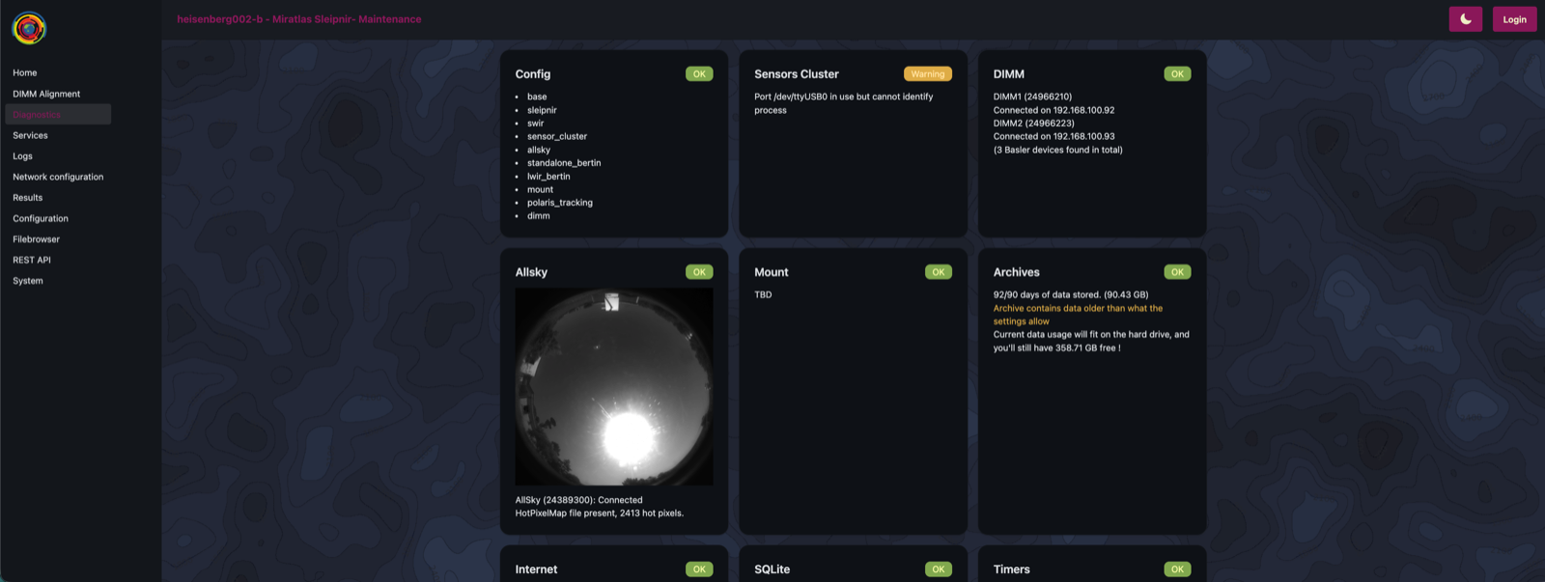Open Network configuration in the sidebar
The width and height of the screenshot is (1545, 582).
(58, 177)
